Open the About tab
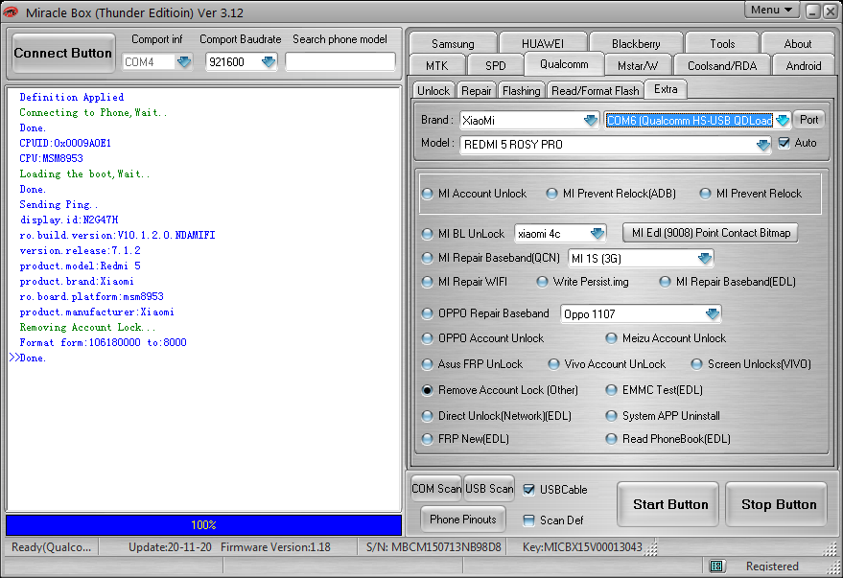The image size is (843, 578). point(798,43)
